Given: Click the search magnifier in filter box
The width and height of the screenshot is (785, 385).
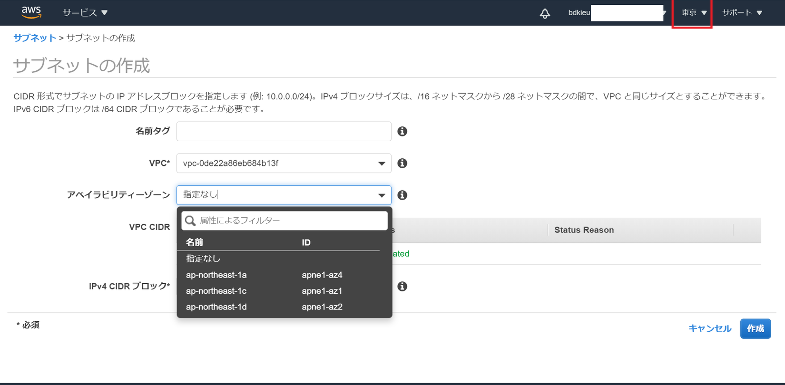Looking at the screenshot, I should point(190,221).
